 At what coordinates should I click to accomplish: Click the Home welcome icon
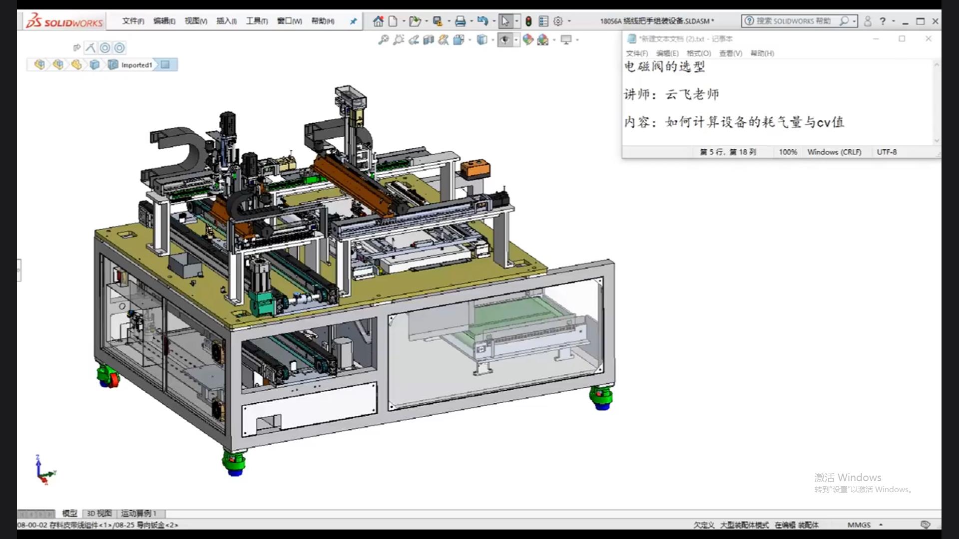[x=378, y=21]
